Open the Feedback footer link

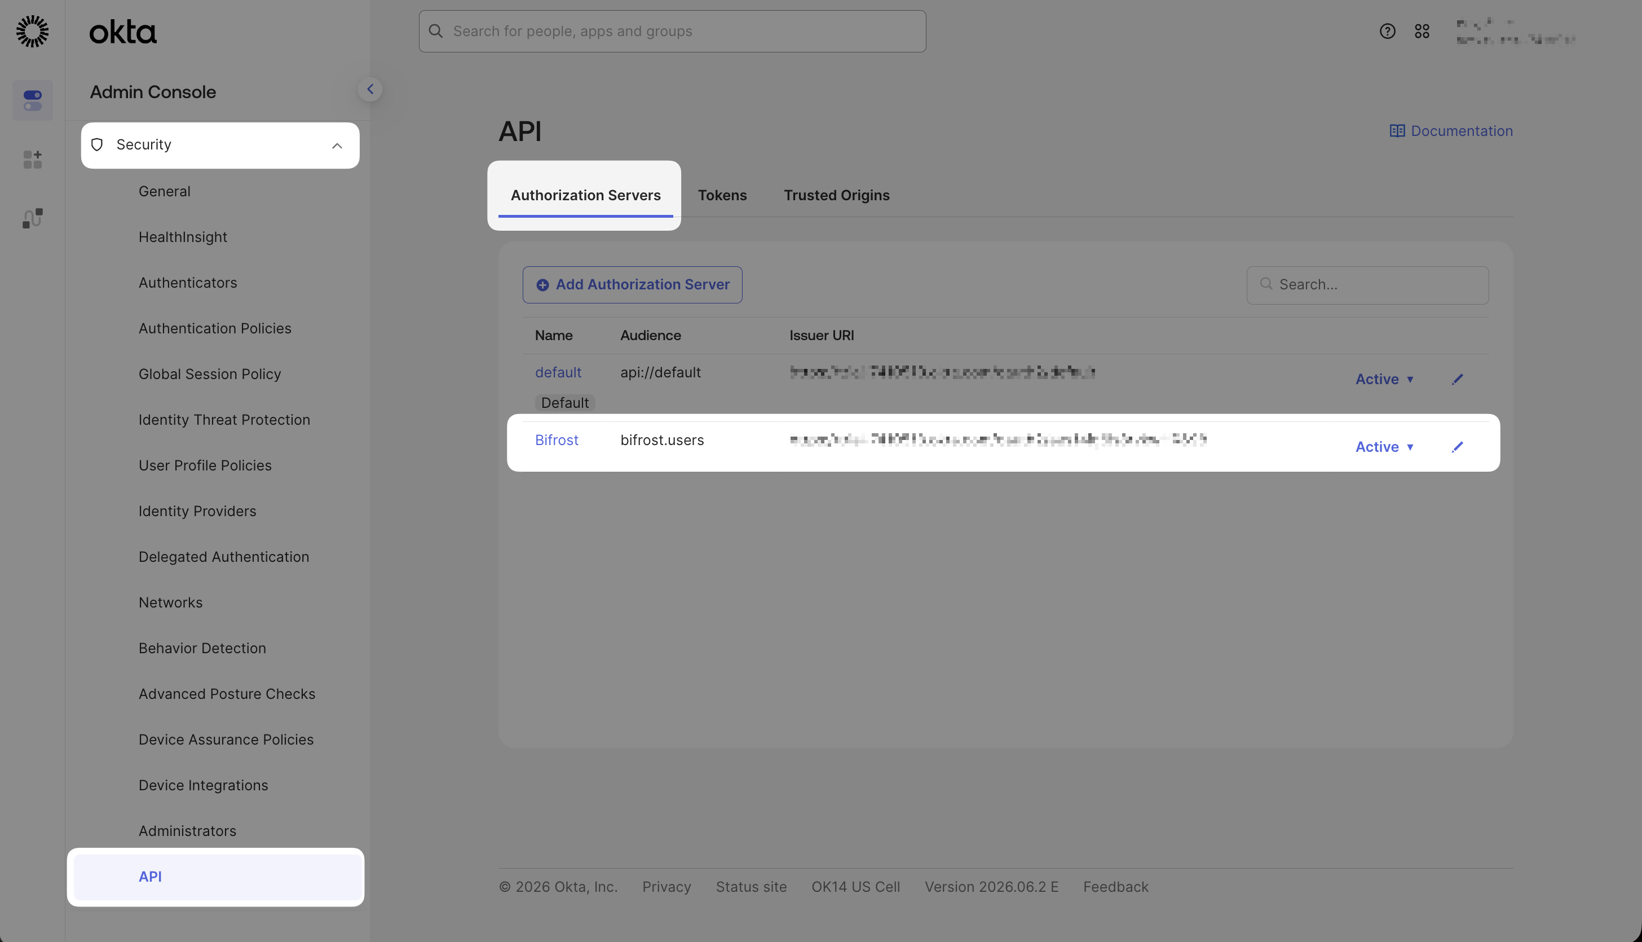pyautogui.click(x=1115, y=887)
